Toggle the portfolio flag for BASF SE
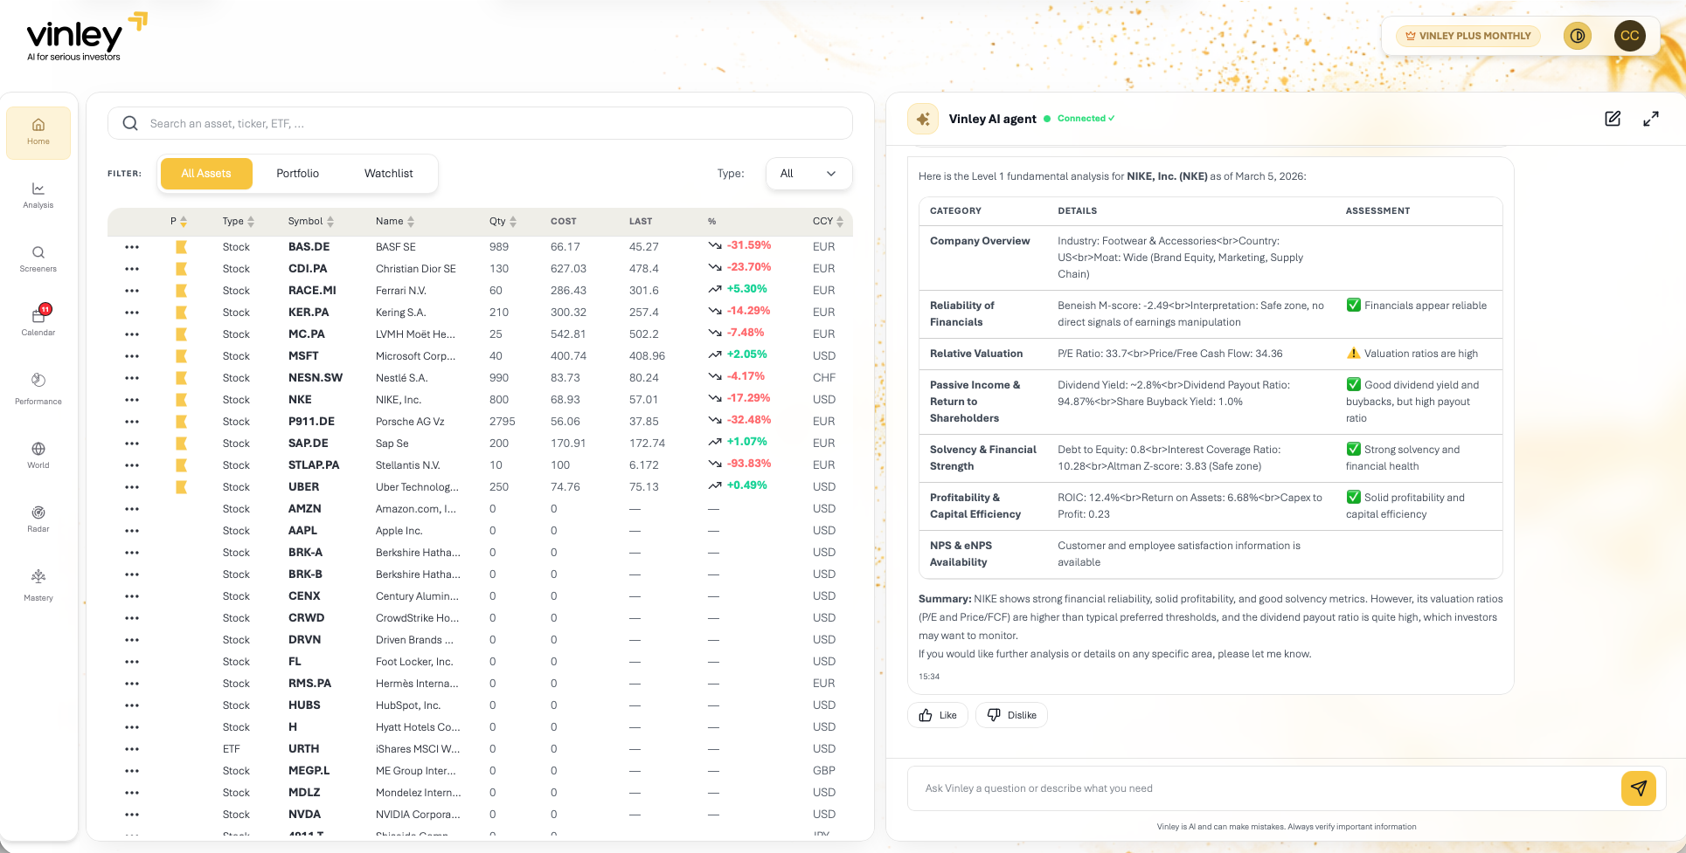The height and width of the screenshot is (853, 1686). (x=182, y=247)
